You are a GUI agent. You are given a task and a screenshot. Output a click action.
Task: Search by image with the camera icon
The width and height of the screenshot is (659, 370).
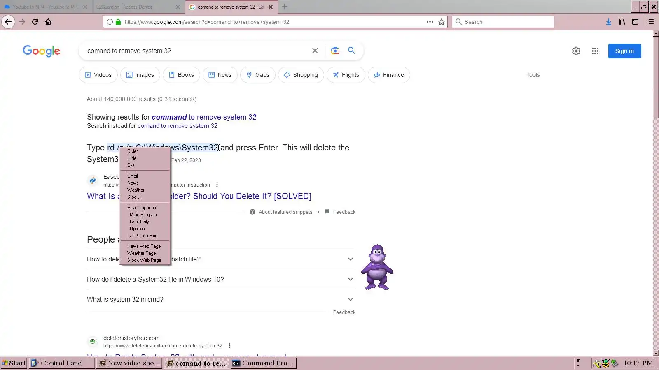335,51
